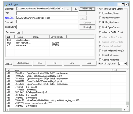Sort processes by pid column header
This screenshot has width=133, height=114.
point(10,37)
